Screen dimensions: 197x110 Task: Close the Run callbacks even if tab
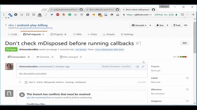tap(87, 9)
